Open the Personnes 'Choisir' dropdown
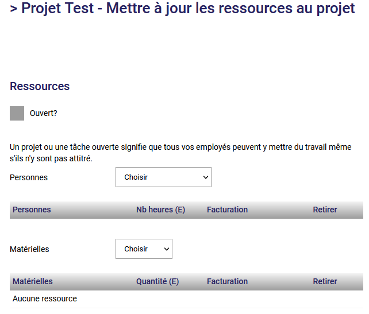Viewport: 369px width, 314px height. pyautogui.click(x=163, y=177)
